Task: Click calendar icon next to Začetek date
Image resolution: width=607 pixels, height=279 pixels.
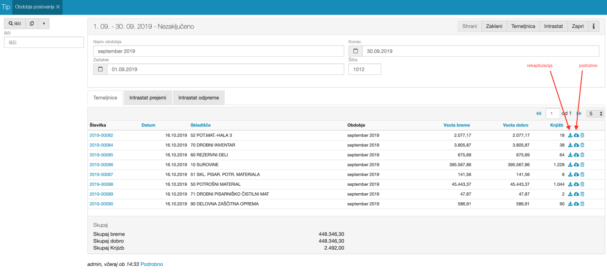Action: click(x=101, y=69)
